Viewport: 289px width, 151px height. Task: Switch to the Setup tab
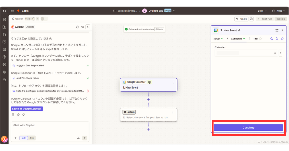[218, 38]
